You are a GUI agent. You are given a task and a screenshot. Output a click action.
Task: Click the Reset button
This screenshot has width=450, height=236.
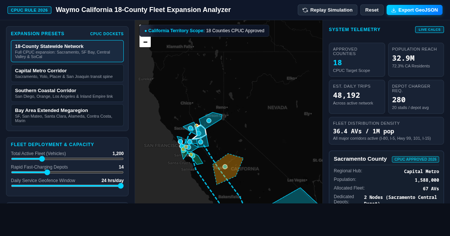372,10
